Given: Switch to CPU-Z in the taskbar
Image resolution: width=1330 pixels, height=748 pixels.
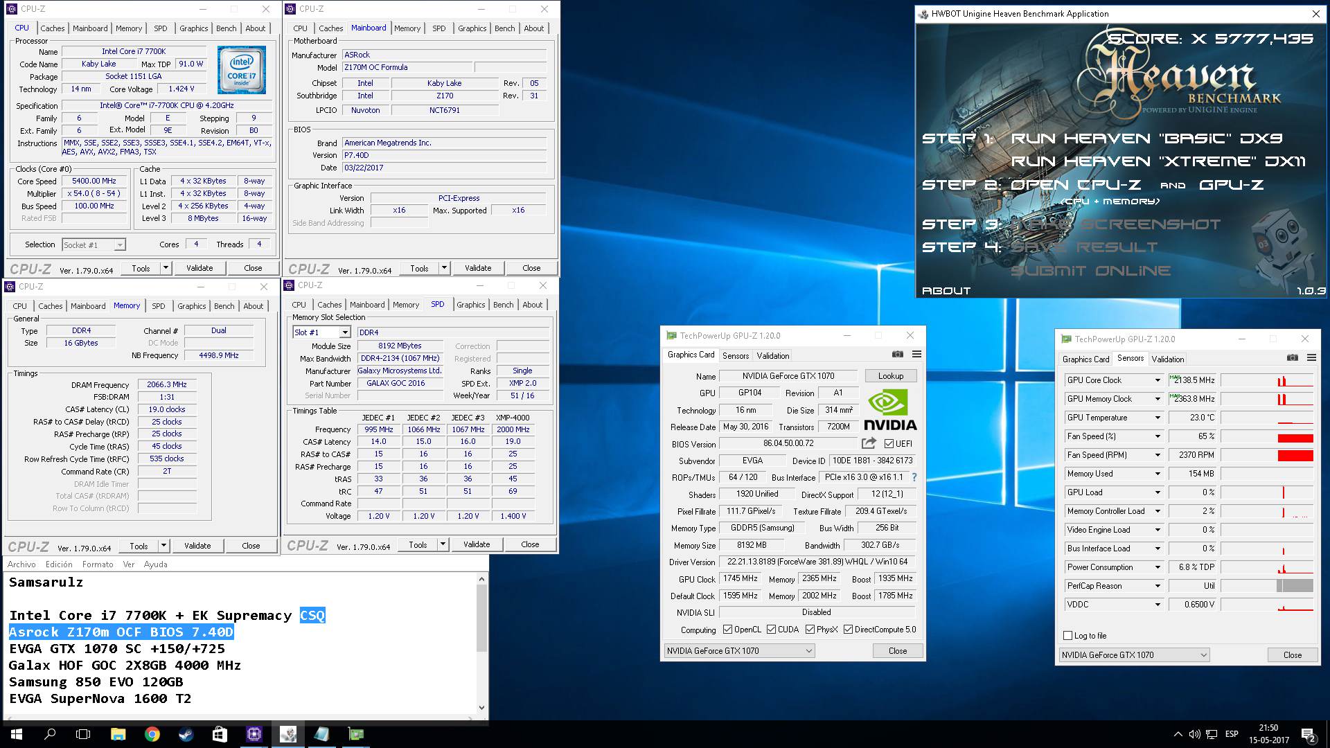Looking at the screenshot, I should click(x=254, y=734).
